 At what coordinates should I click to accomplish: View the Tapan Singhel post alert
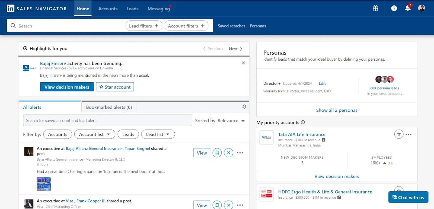coord(202,153)
